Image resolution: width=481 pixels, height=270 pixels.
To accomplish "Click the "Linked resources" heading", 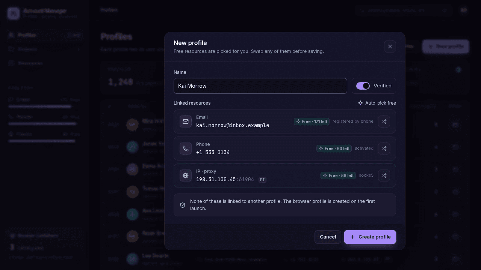I will pyautogui.click(x=192, y=103).
